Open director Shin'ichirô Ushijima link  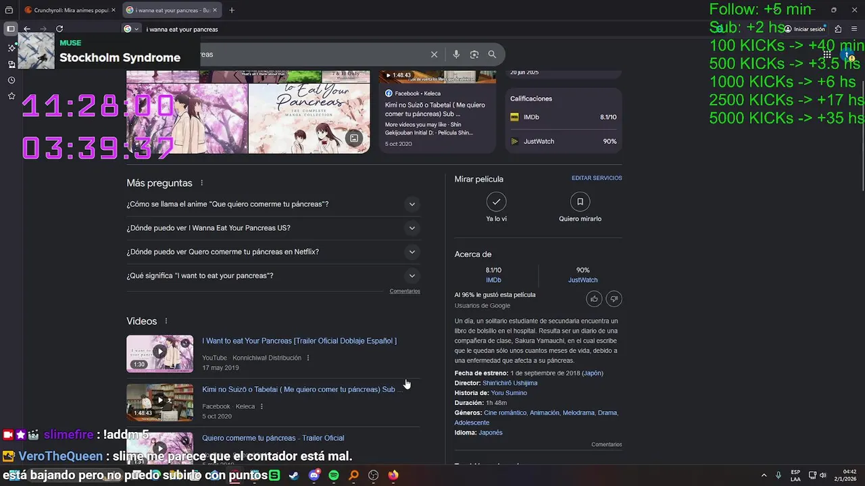point(510,383)
